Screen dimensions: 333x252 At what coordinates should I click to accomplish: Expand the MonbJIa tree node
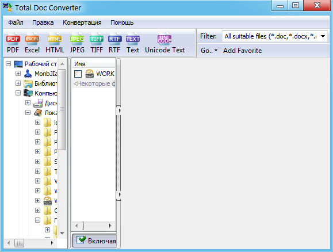(18, 73)
